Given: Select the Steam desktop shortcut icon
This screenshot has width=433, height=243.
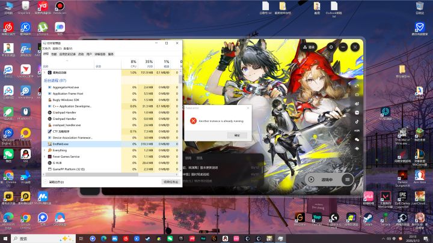Looking at the screenshot, I should [x=368, y=220].
